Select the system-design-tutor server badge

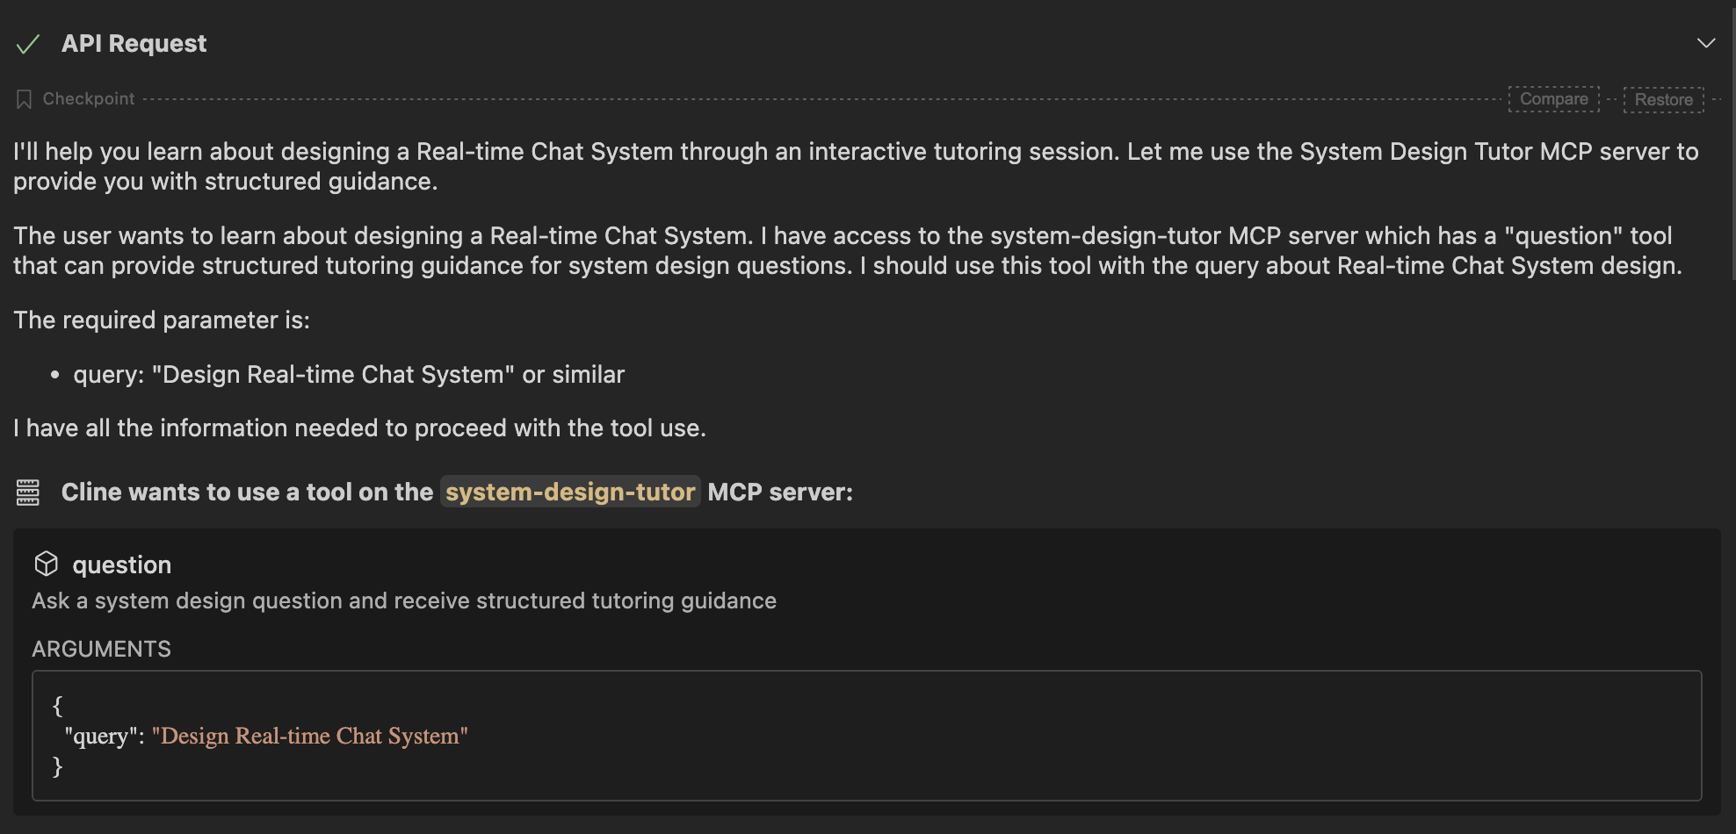[569, 492]
